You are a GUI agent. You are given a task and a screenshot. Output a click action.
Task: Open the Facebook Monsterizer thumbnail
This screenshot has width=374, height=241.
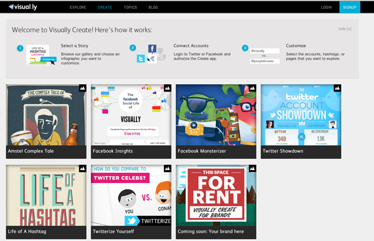216,115
